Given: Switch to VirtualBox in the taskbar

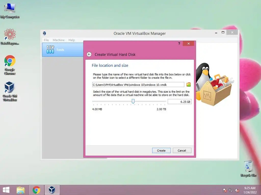Looking at the screenshot, I should (x=52, y=190).
